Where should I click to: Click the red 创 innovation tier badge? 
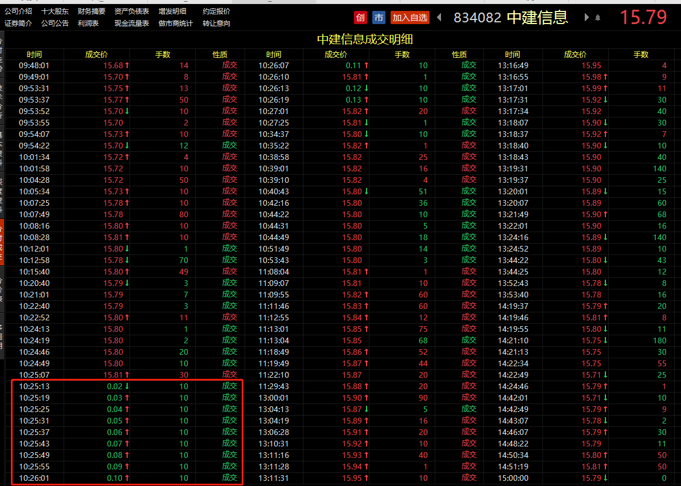coord(360,17)
